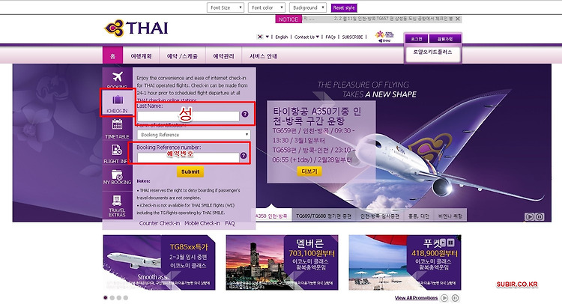Switch to 비엔나 취항 banner tab
The image size is (562, 304).
(450, 216)
